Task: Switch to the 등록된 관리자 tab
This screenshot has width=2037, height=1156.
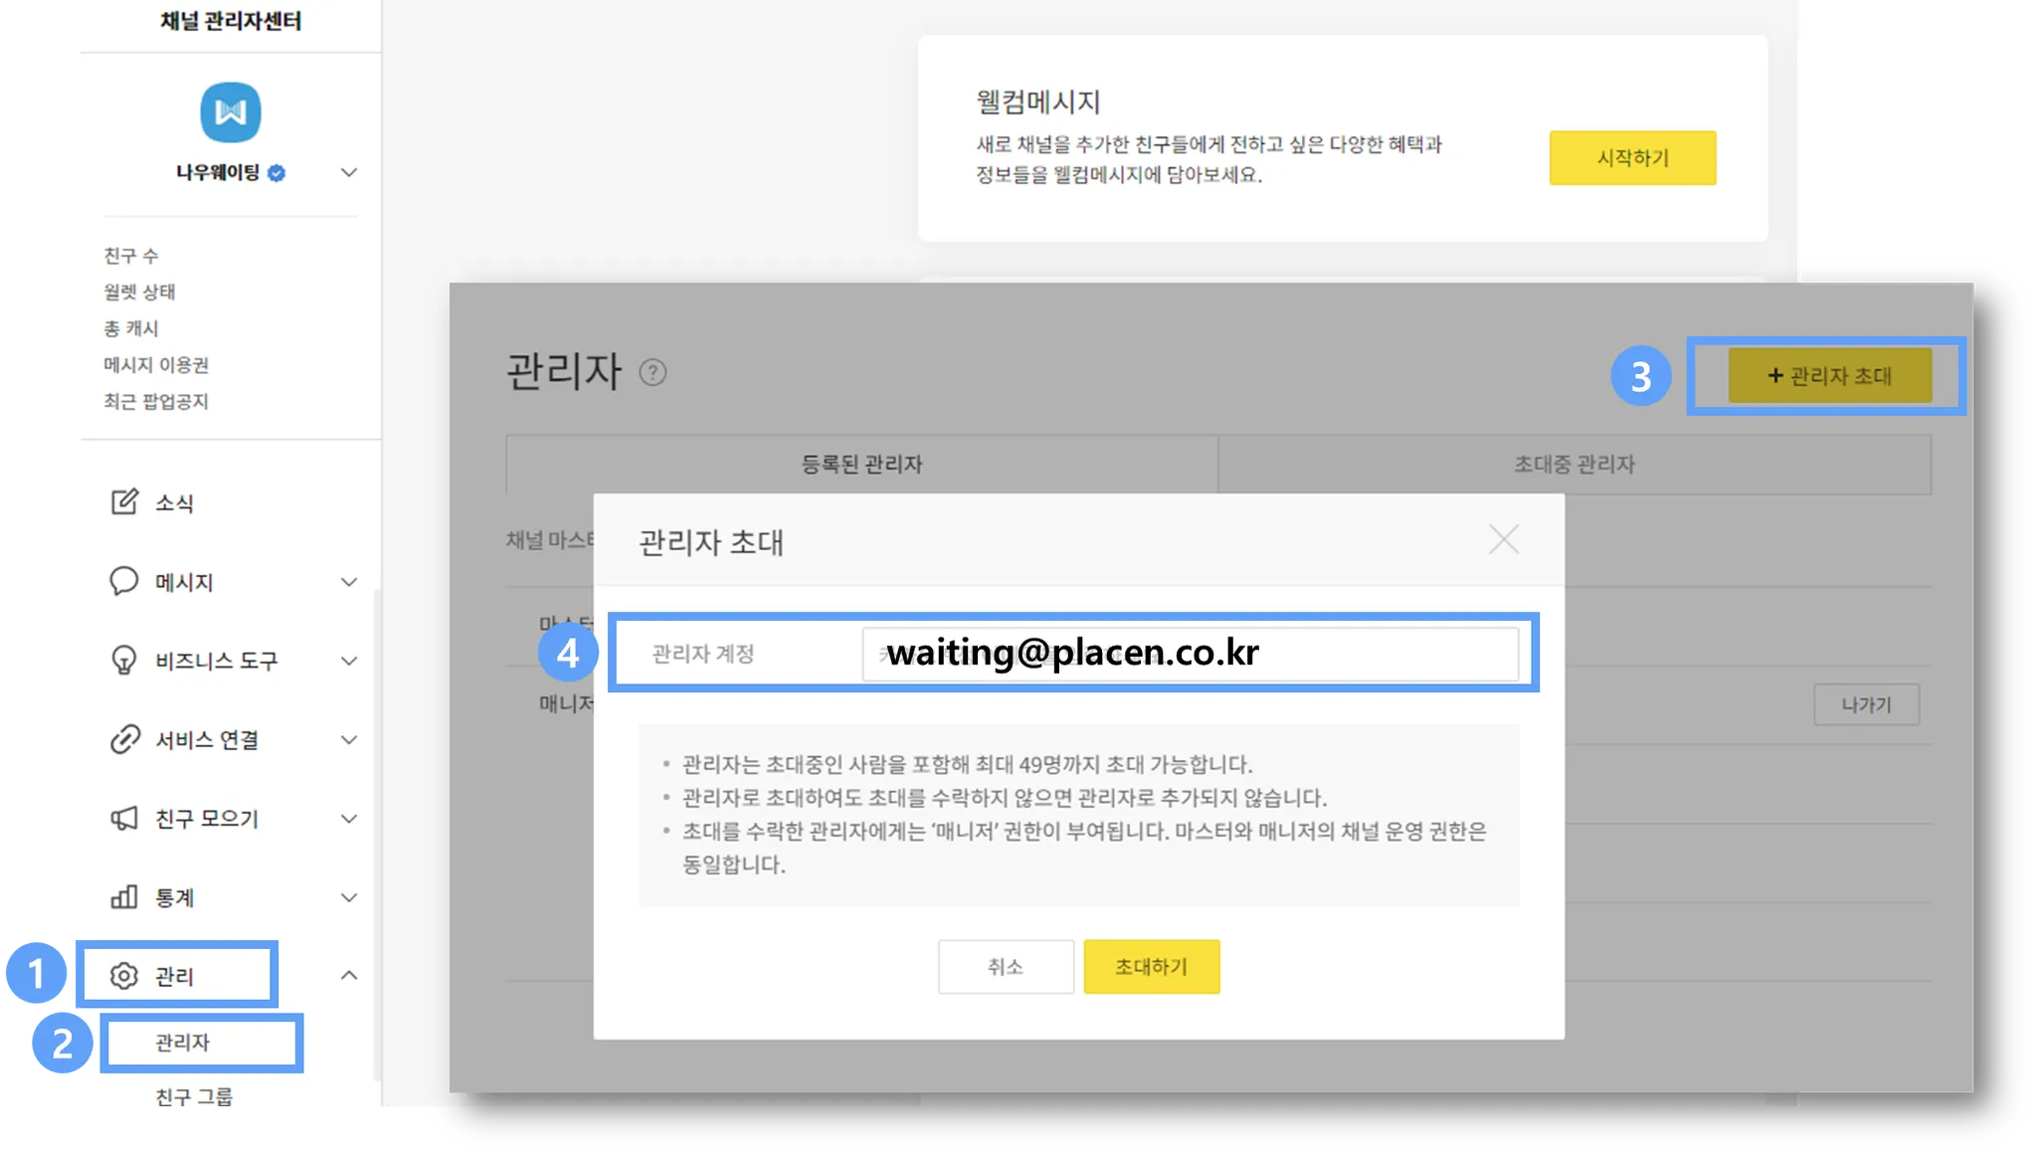Action: tap(861, 465)
